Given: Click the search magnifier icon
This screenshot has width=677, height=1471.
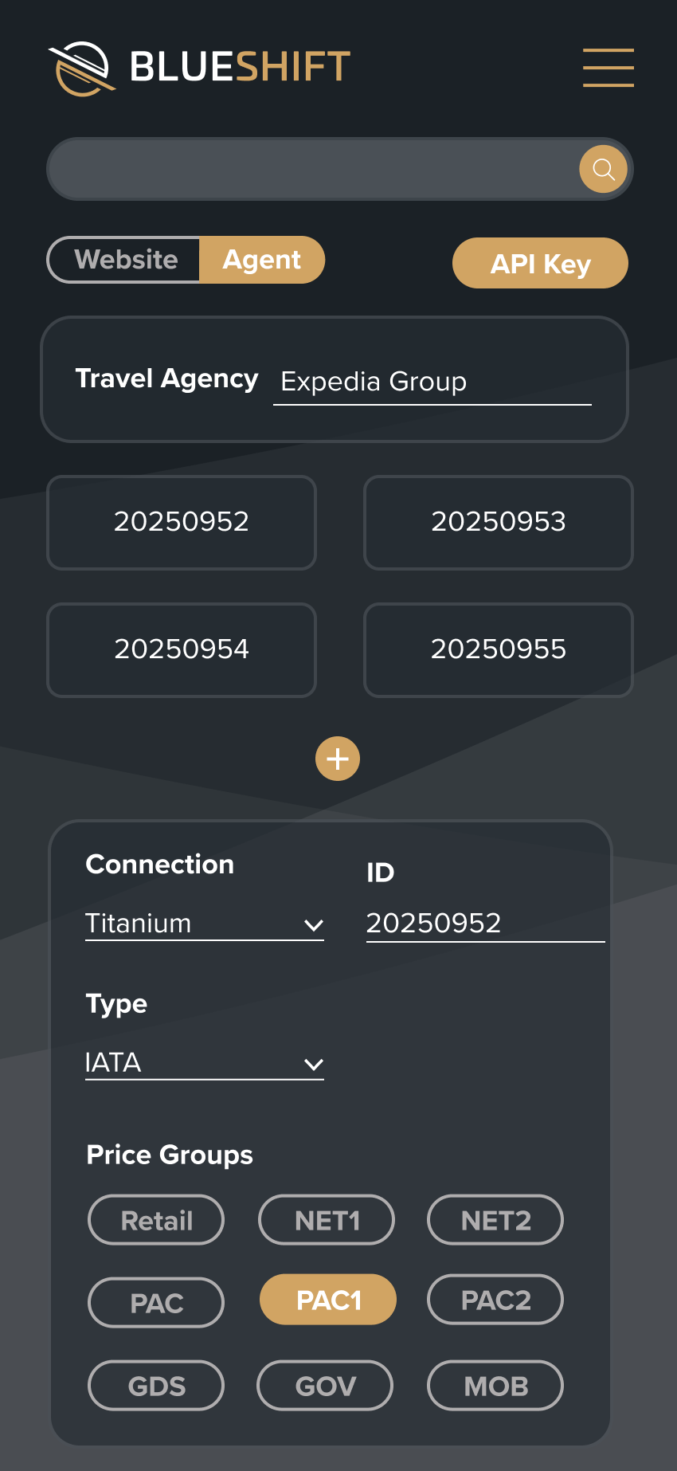Looking at the screenshot, I should [x=603, y=169].
